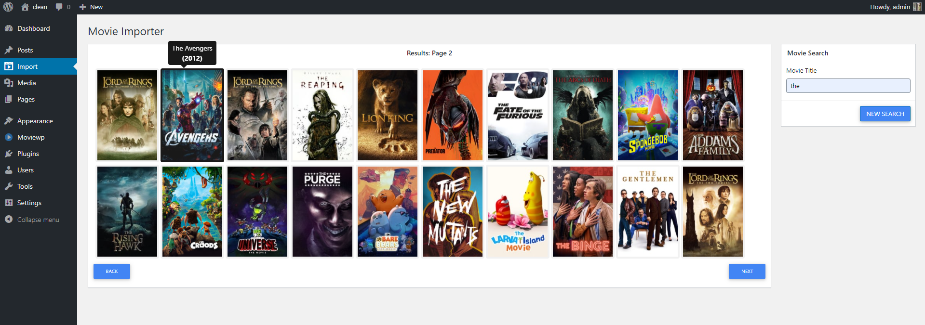Viewport: 925px width, 325px height.
Task: Click the BACK results button
Action: (x=112, y=271)
